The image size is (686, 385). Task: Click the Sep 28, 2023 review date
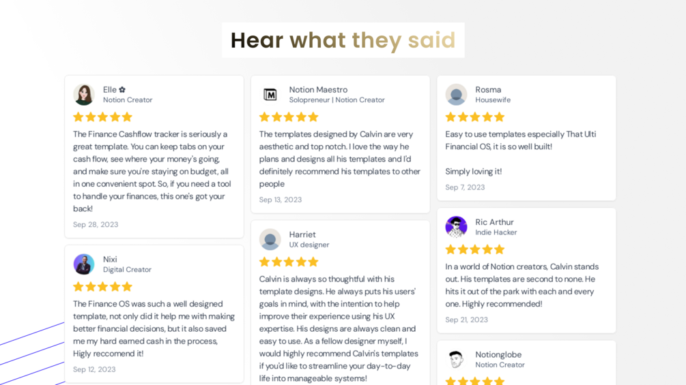pyautogui.click(x=96, y=224)
